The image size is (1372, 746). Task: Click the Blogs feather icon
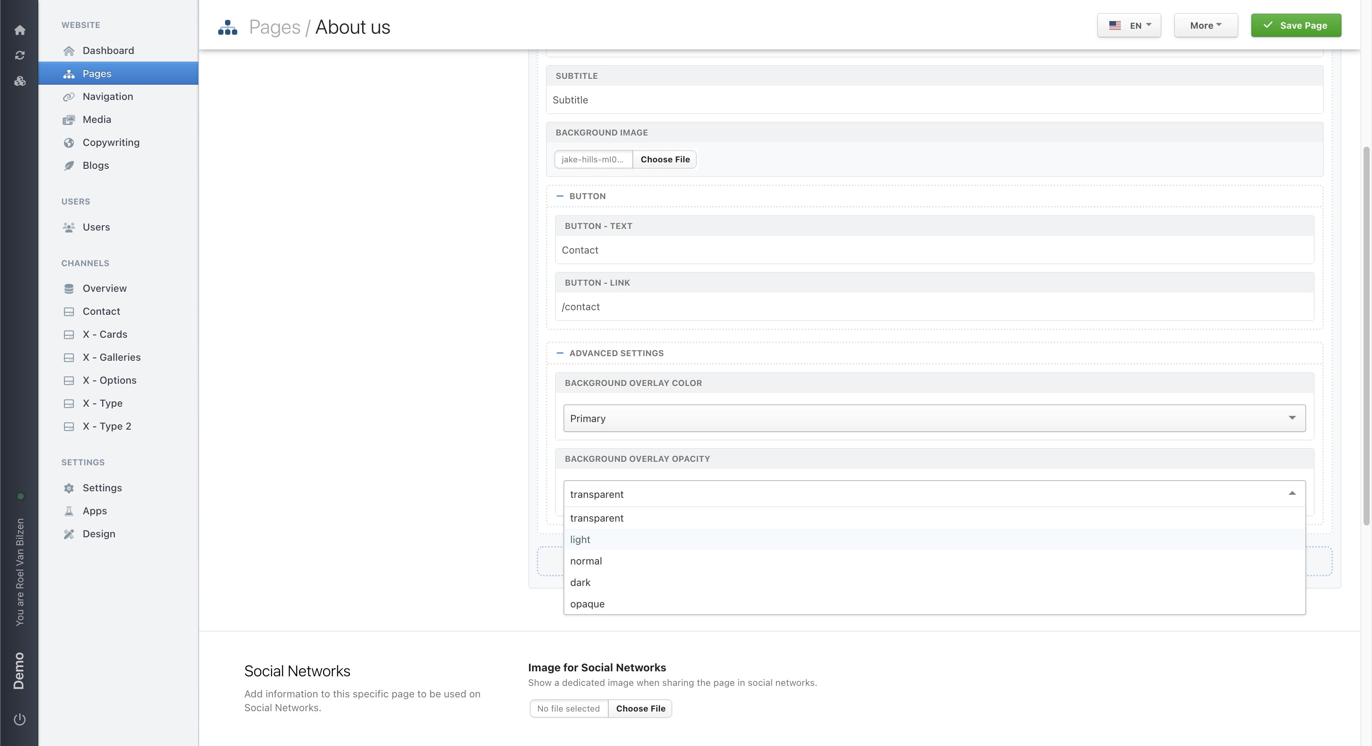pos(69,165)
